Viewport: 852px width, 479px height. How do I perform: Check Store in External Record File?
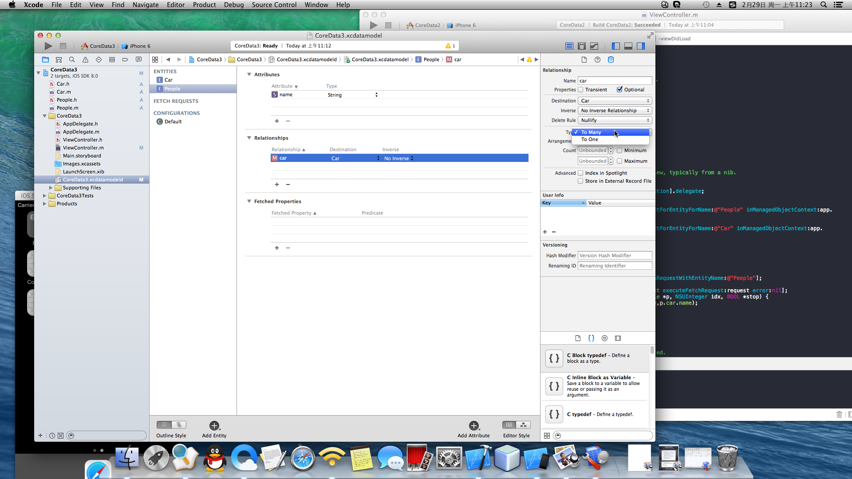pyautogui.click(x=580, y=181)
